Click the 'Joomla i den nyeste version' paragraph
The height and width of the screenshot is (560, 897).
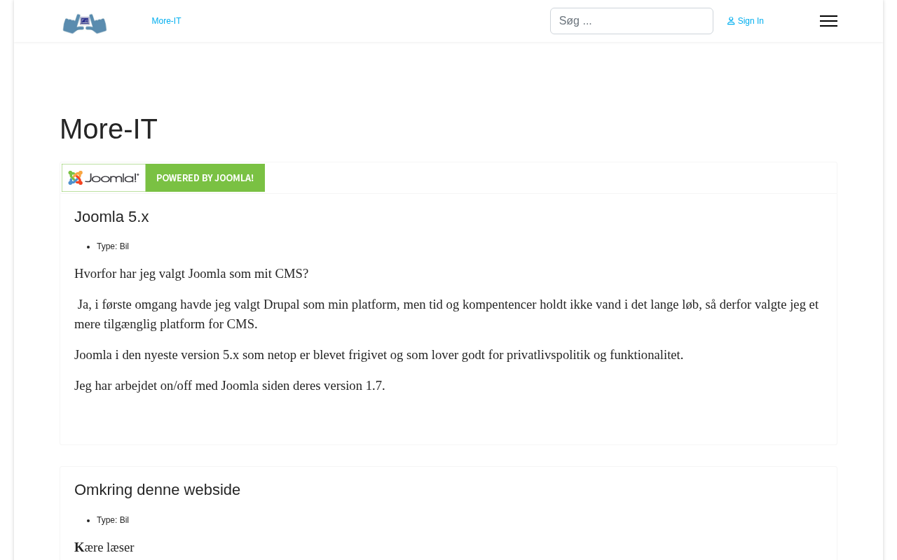click(x=378, y=355)
